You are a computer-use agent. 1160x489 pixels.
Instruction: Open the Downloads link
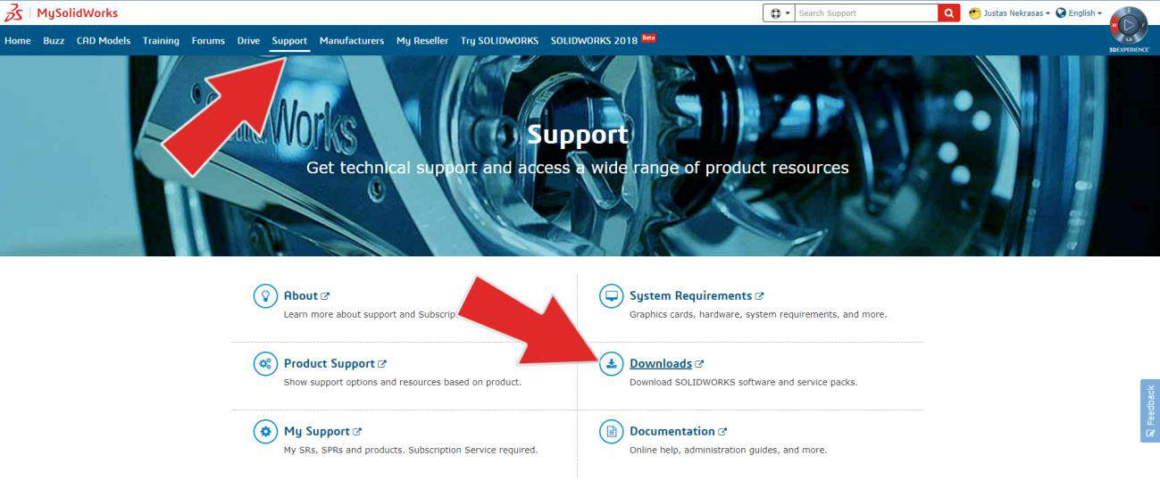(661, 364)
